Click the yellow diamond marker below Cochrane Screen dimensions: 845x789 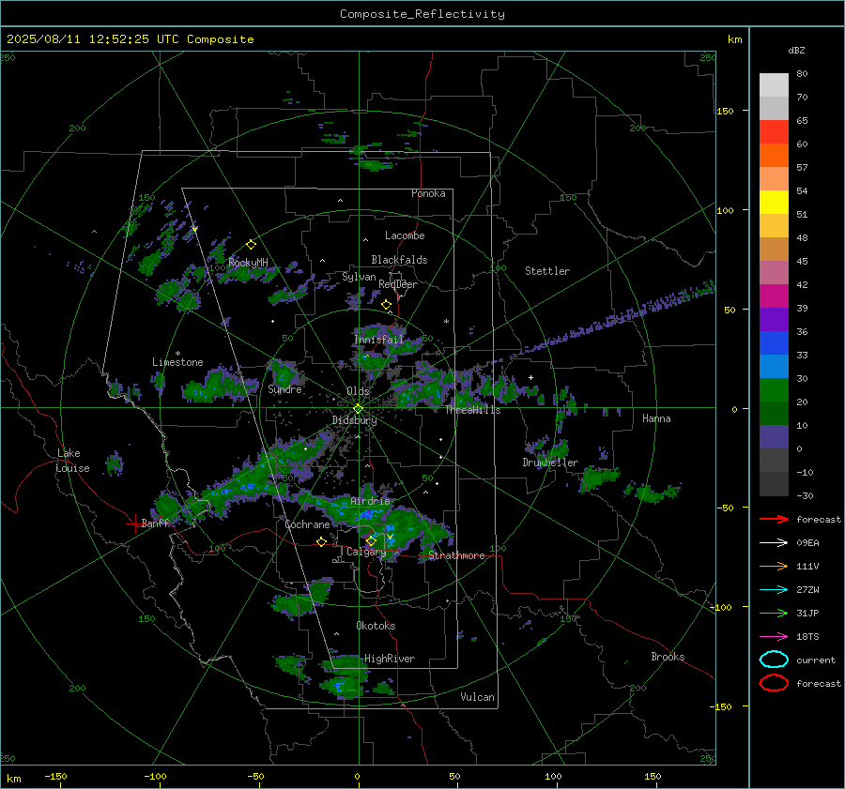321,541
